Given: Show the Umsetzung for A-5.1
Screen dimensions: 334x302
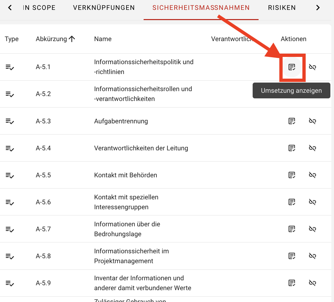Looking at the screenshot, I should pyautogui.click(x=292, y=67).
